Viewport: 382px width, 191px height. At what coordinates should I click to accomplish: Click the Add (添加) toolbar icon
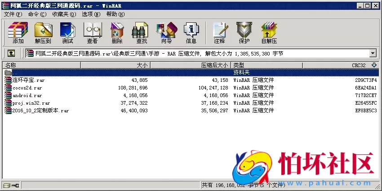point(18,33)
